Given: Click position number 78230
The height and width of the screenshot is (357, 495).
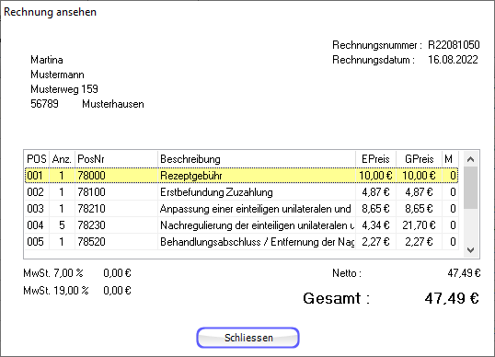Looking at the screenshot, I should tap(91, 225).
